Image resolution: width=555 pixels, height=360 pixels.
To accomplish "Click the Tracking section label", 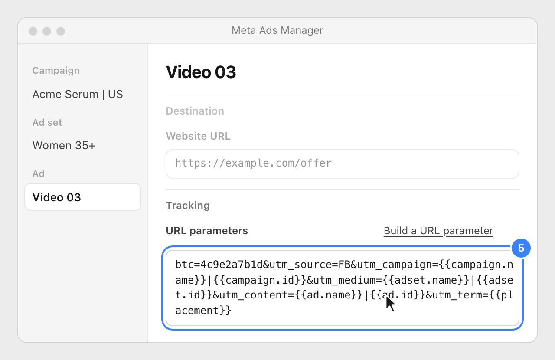I will coord(188,206).
